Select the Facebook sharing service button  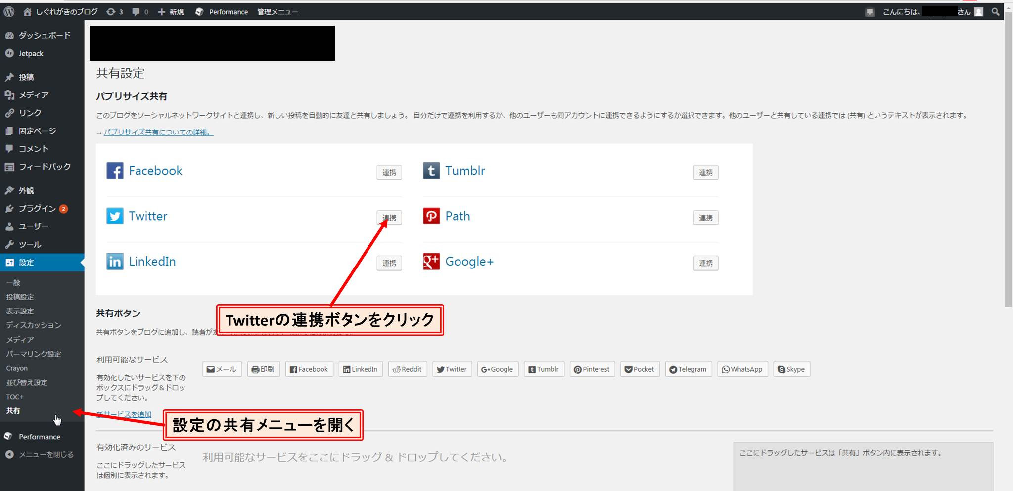[309, 369]
